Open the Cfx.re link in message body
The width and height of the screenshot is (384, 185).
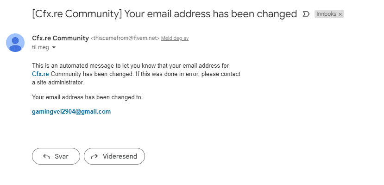pyautogui.click(x=40, y=74)
